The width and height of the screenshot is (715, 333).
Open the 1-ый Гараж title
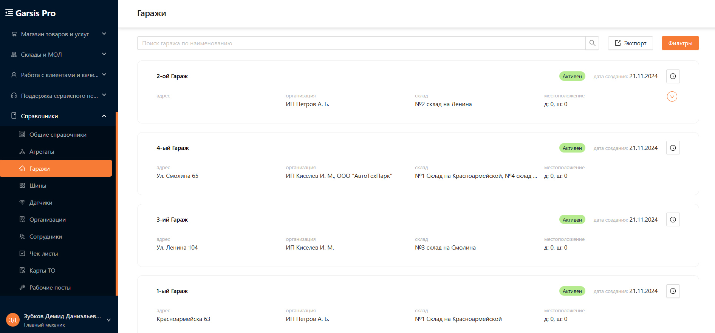[x=172, y=291]
